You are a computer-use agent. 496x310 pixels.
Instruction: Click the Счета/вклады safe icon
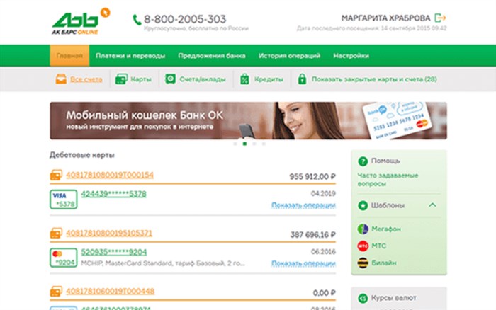pos(170,79)
